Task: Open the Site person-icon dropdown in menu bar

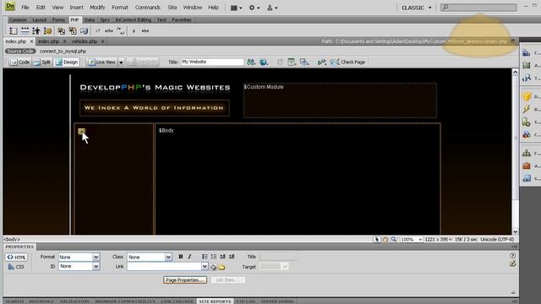Action: pyautogui.click(x=272, y=8)
